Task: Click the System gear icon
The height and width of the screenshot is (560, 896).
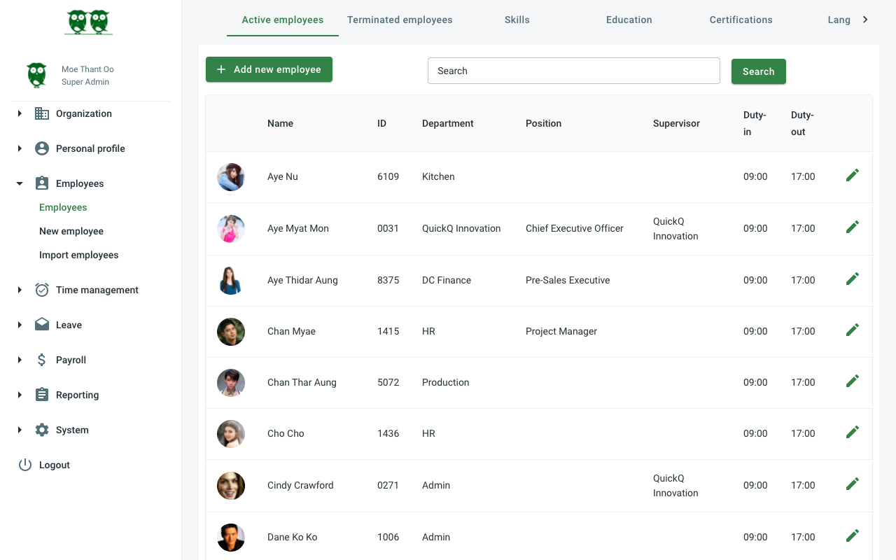Action: (42, 430)
